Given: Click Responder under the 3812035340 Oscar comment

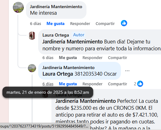Looking at the screenshot, I should click(x=92, y=84).
